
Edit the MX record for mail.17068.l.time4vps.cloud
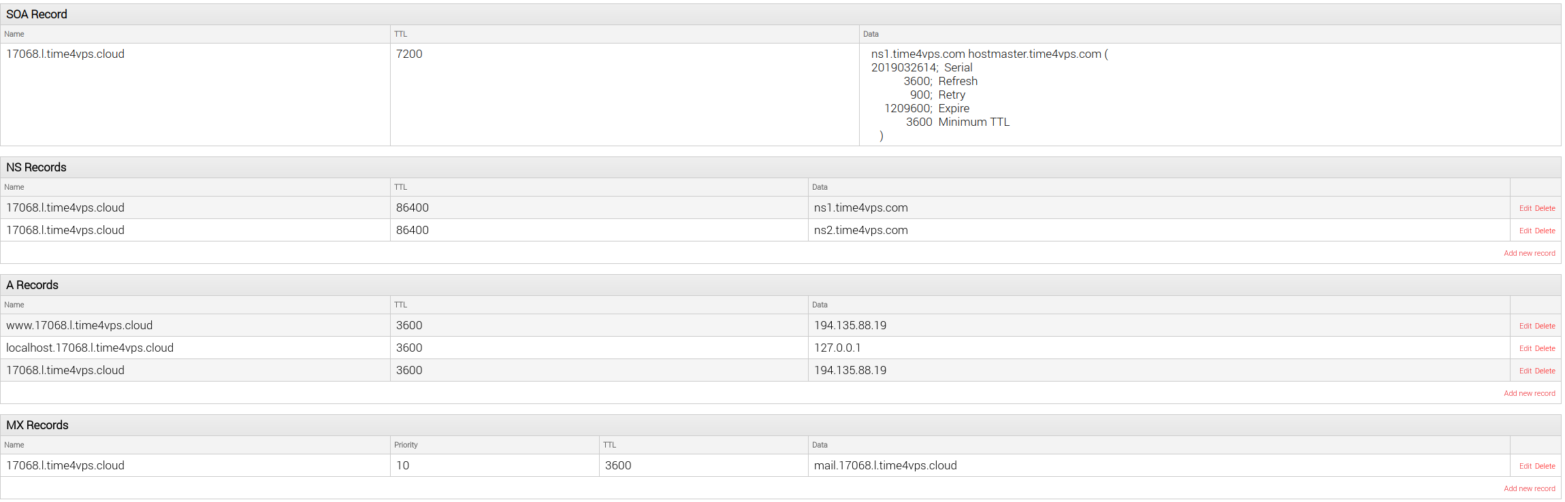(x=1525, y=466)
